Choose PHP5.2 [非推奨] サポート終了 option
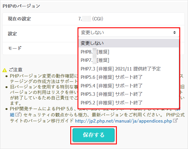The height and width of the screenshot is (149, 188). [111, 102]
